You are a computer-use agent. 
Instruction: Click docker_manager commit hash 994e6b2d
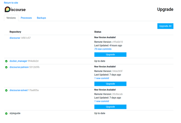pos(33,61)
